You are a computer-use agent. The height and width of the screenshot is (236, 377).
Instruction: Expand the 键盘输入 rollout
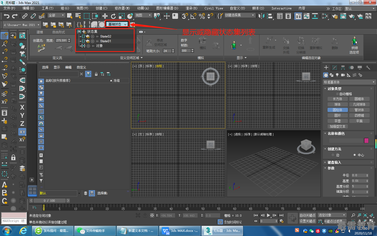point(334,162)
